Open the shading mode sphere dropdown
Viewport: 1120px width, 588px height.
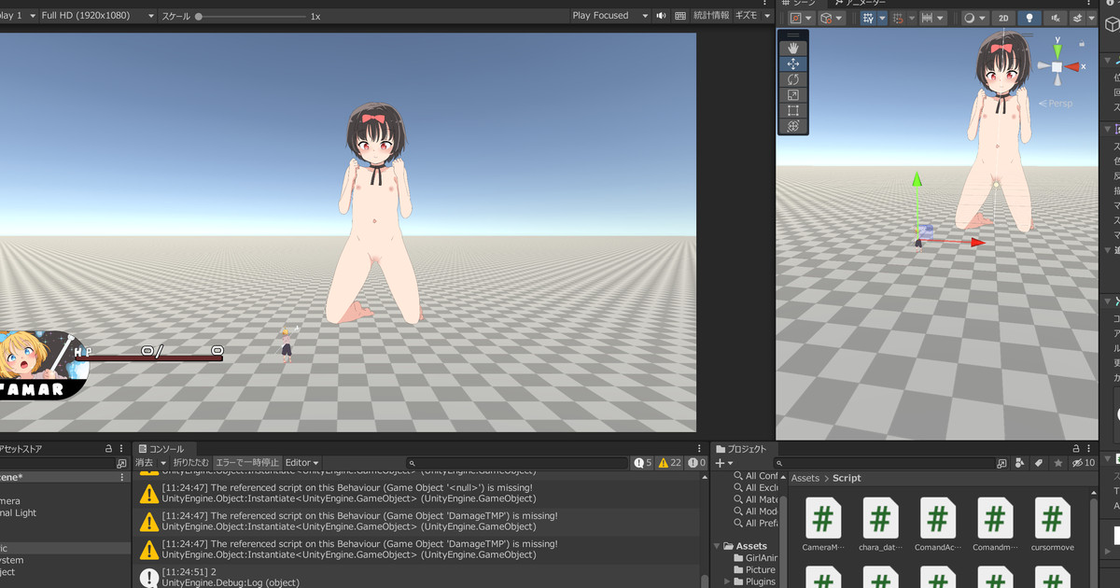tap(973, 18)
